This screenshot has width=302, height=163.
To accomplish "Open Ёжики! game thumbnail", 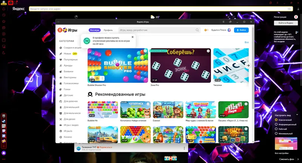I will tap(168, 110).
